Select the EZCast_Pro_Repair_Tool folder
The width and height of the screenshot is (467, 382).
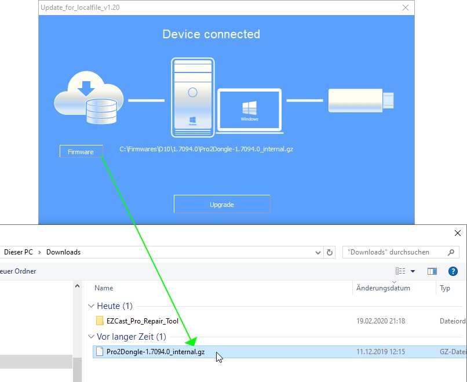tap(143, 321)
